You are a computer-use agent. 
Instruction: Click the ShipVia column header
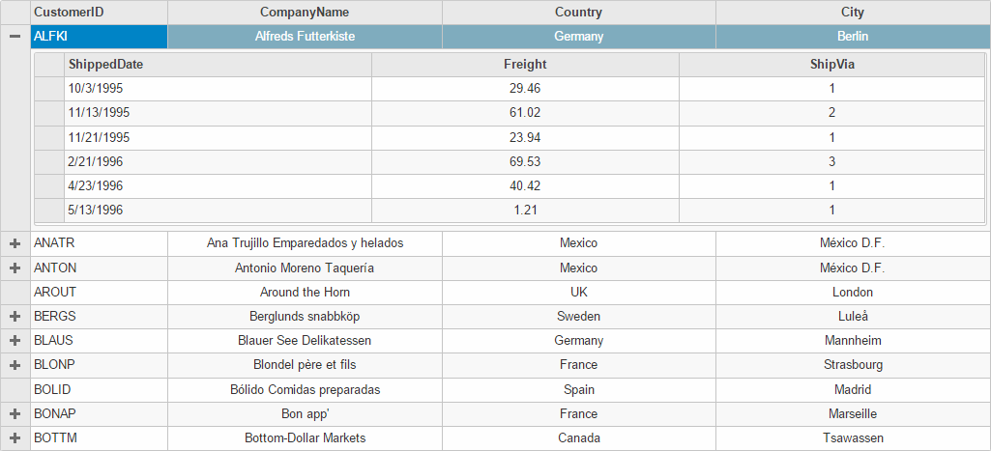831,65
